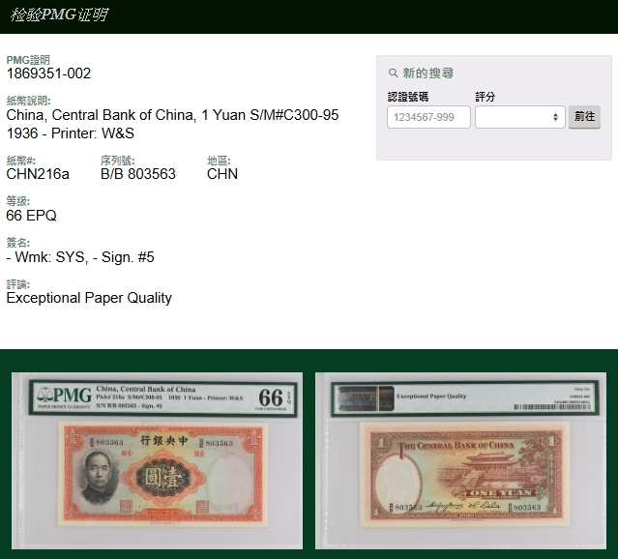This screenshot has width=618, height=559.
Task: Click the 紙幣說明 field label
Action: 28,101
